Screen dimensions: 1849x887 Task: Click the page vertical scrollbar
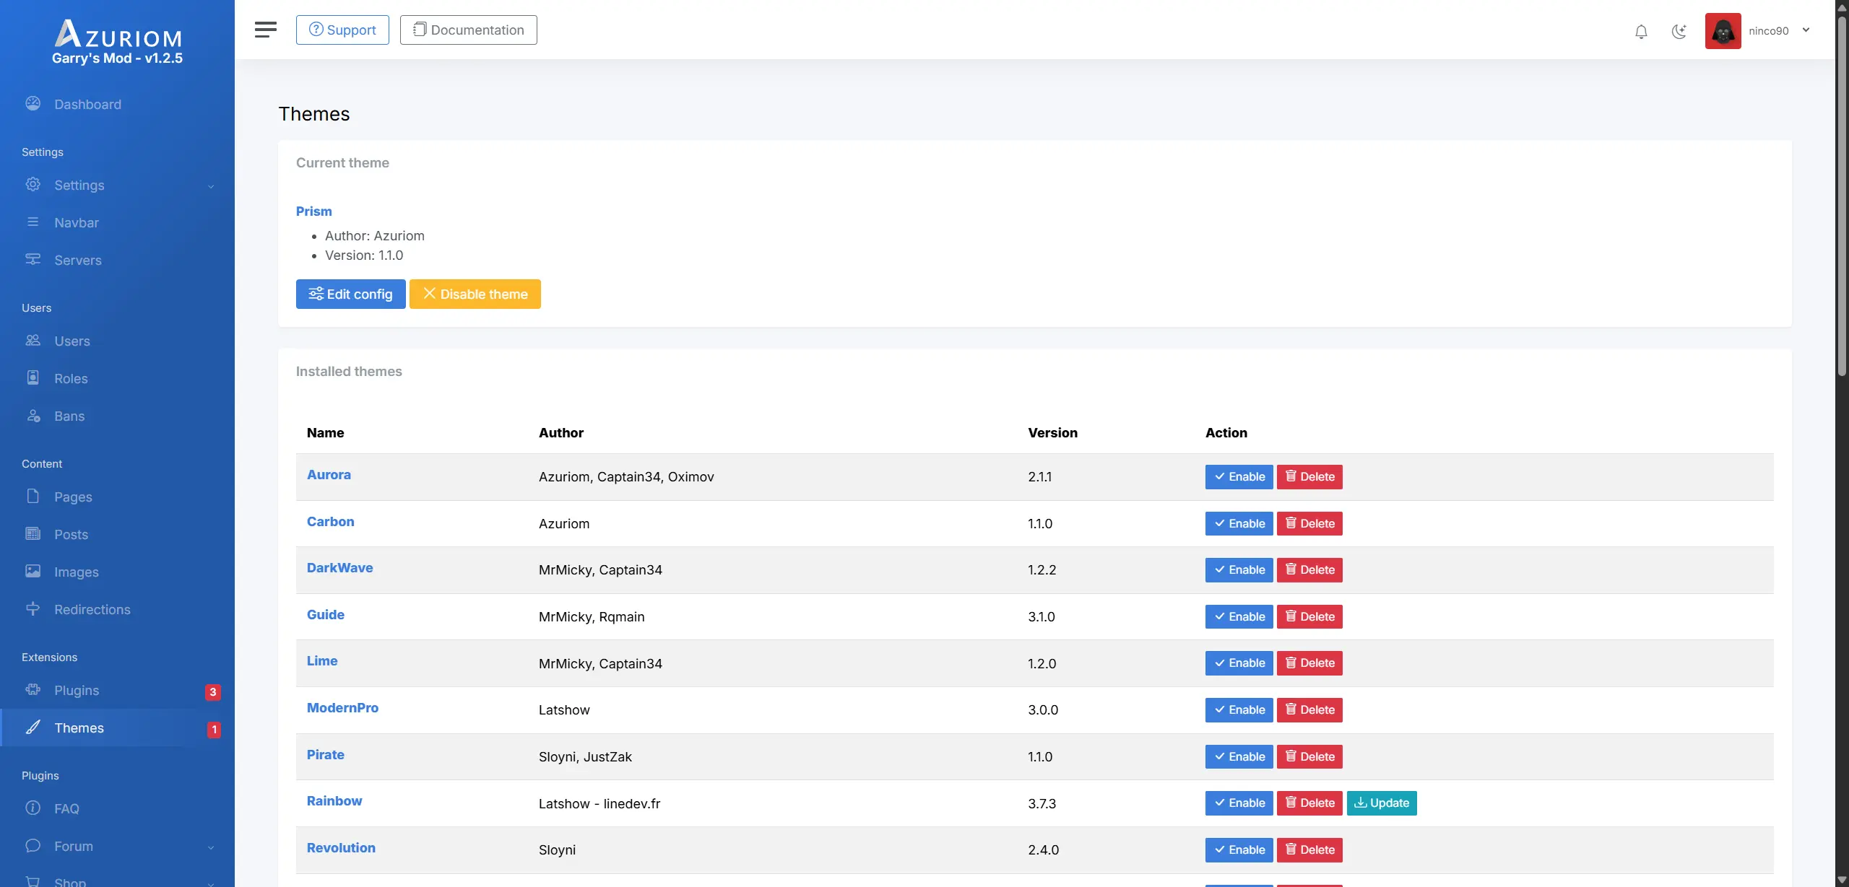coord(1842,195)
